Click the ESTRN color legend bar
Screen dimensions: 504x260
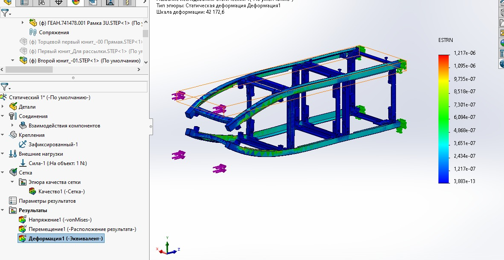coord(444,119)
